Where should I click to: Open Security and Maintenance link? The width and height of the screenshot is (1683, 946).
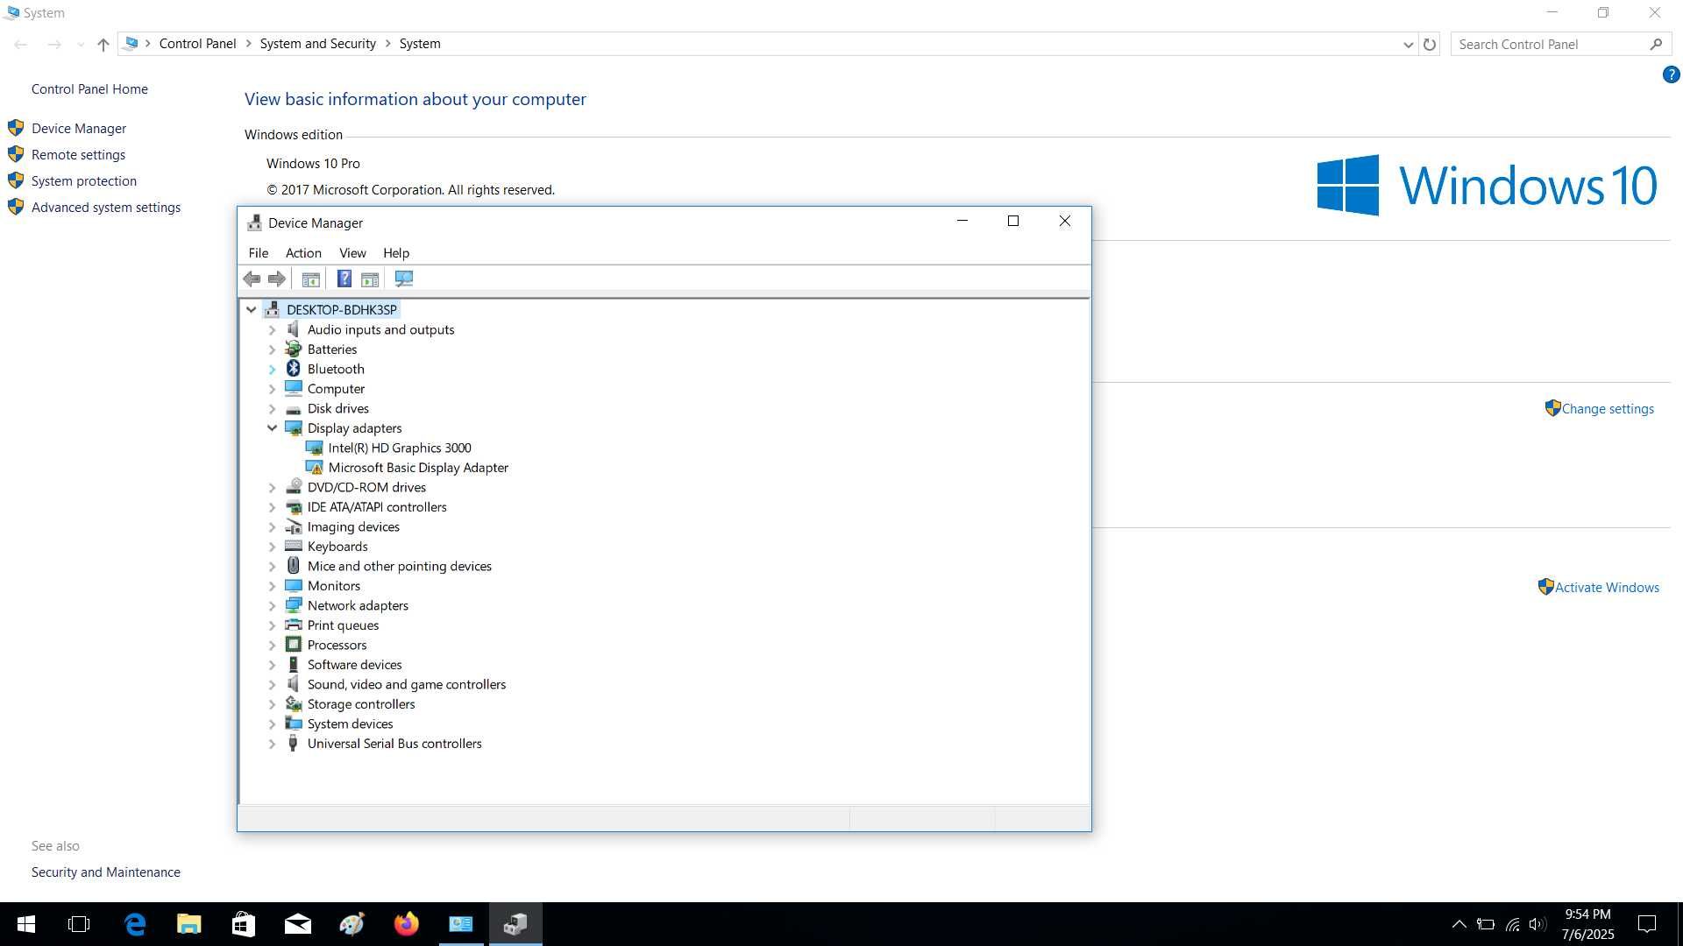[x=106, y=872]
